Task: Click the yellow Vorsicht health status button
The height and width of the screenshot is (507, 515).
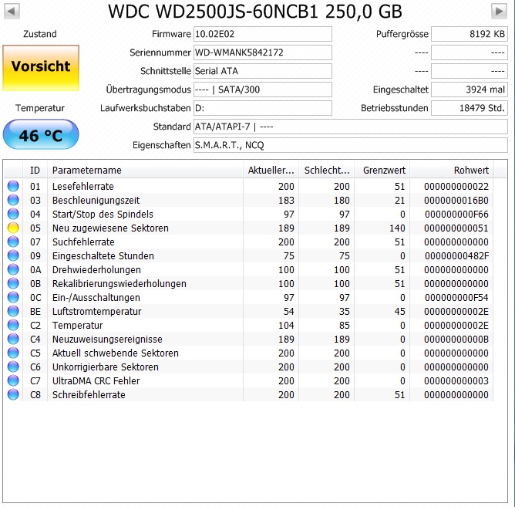Action: (41, 68)
